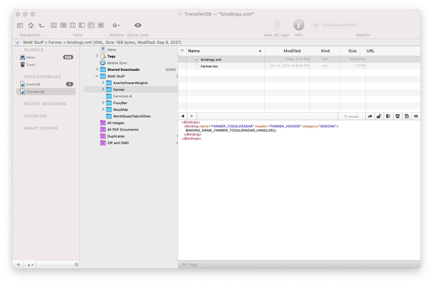Click the lock icon above the preview
The width and height of the screenshot is (433, 284).
click(379, 116)
